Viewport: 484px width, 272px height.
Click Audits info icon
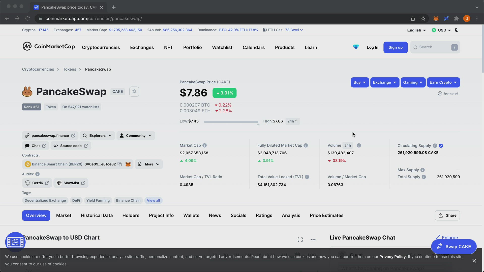click(37, 174)
